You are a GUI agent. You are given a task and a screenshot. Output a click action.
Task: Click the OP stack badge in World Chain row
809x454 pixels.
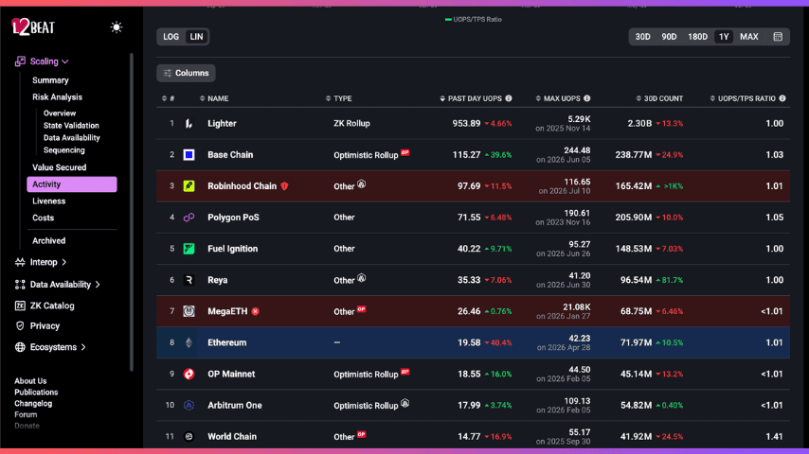362,434
